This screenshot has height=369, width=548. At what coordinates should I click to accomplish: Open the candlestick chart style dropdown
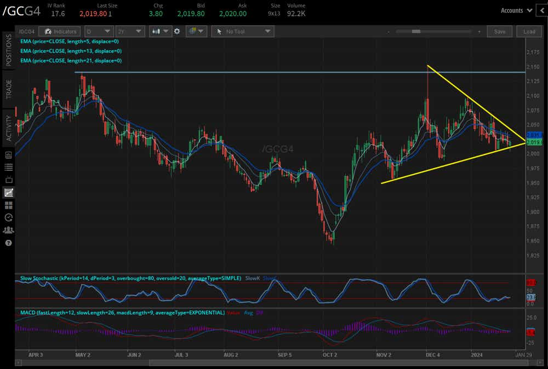pos(160,31)
